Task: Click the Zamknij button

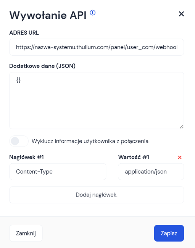Action: click(26, 233)
